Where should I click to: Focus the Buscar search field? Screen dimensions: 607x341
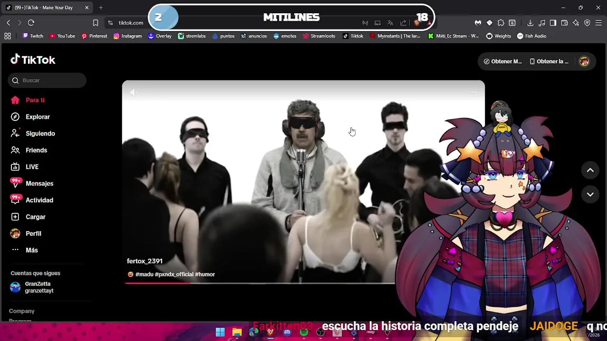tap(47, 81)
